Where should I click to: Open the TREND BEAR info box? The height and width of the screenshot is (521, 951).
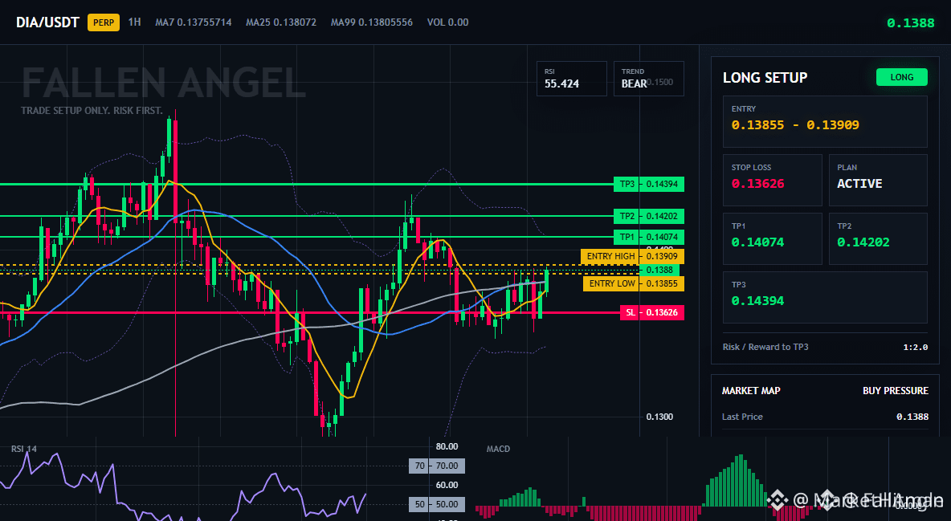(x=648, y=78)
